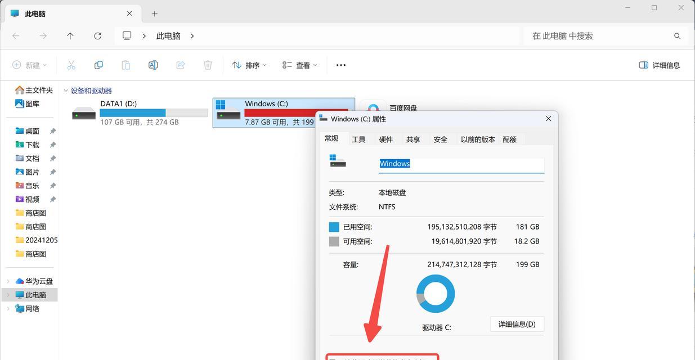Image resolution: width=695 pixels, height=360 pixels.
Task: Close the 此电脑 tab
Action: [x=130, y=13]
